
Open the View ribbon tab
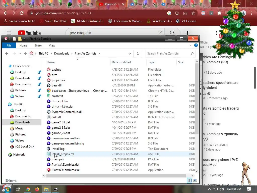(x=52, y=45)
